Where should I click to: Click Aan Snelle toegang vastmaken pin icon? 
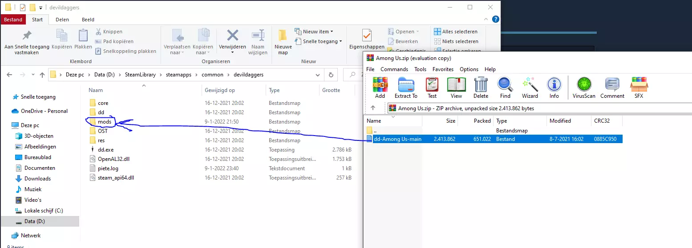point(27,36)
